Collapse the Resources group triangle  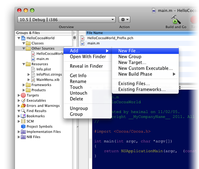pos(24,64)
